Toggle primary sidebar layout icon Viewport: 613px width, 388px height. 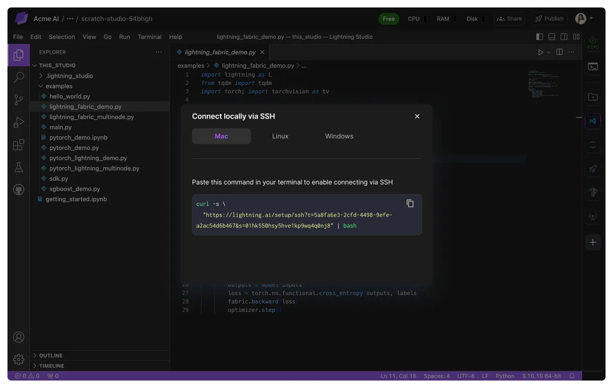(x=540, y=36)
